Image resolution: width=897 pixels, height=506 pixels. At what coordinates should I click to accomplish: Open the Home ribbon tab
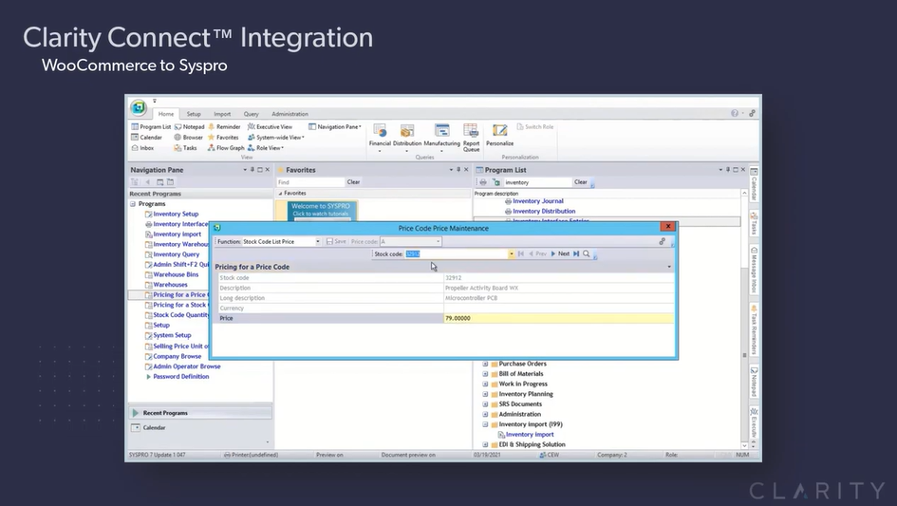[x=166, y=114]
